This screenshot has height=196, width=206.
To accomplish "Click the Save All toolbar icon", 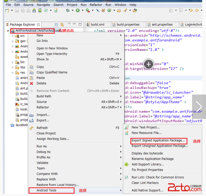I will 23,10.
